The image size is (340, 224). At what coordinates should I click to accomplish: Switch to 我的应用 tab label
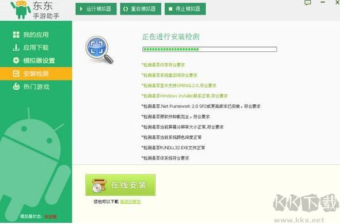click(x=36, y=35)
